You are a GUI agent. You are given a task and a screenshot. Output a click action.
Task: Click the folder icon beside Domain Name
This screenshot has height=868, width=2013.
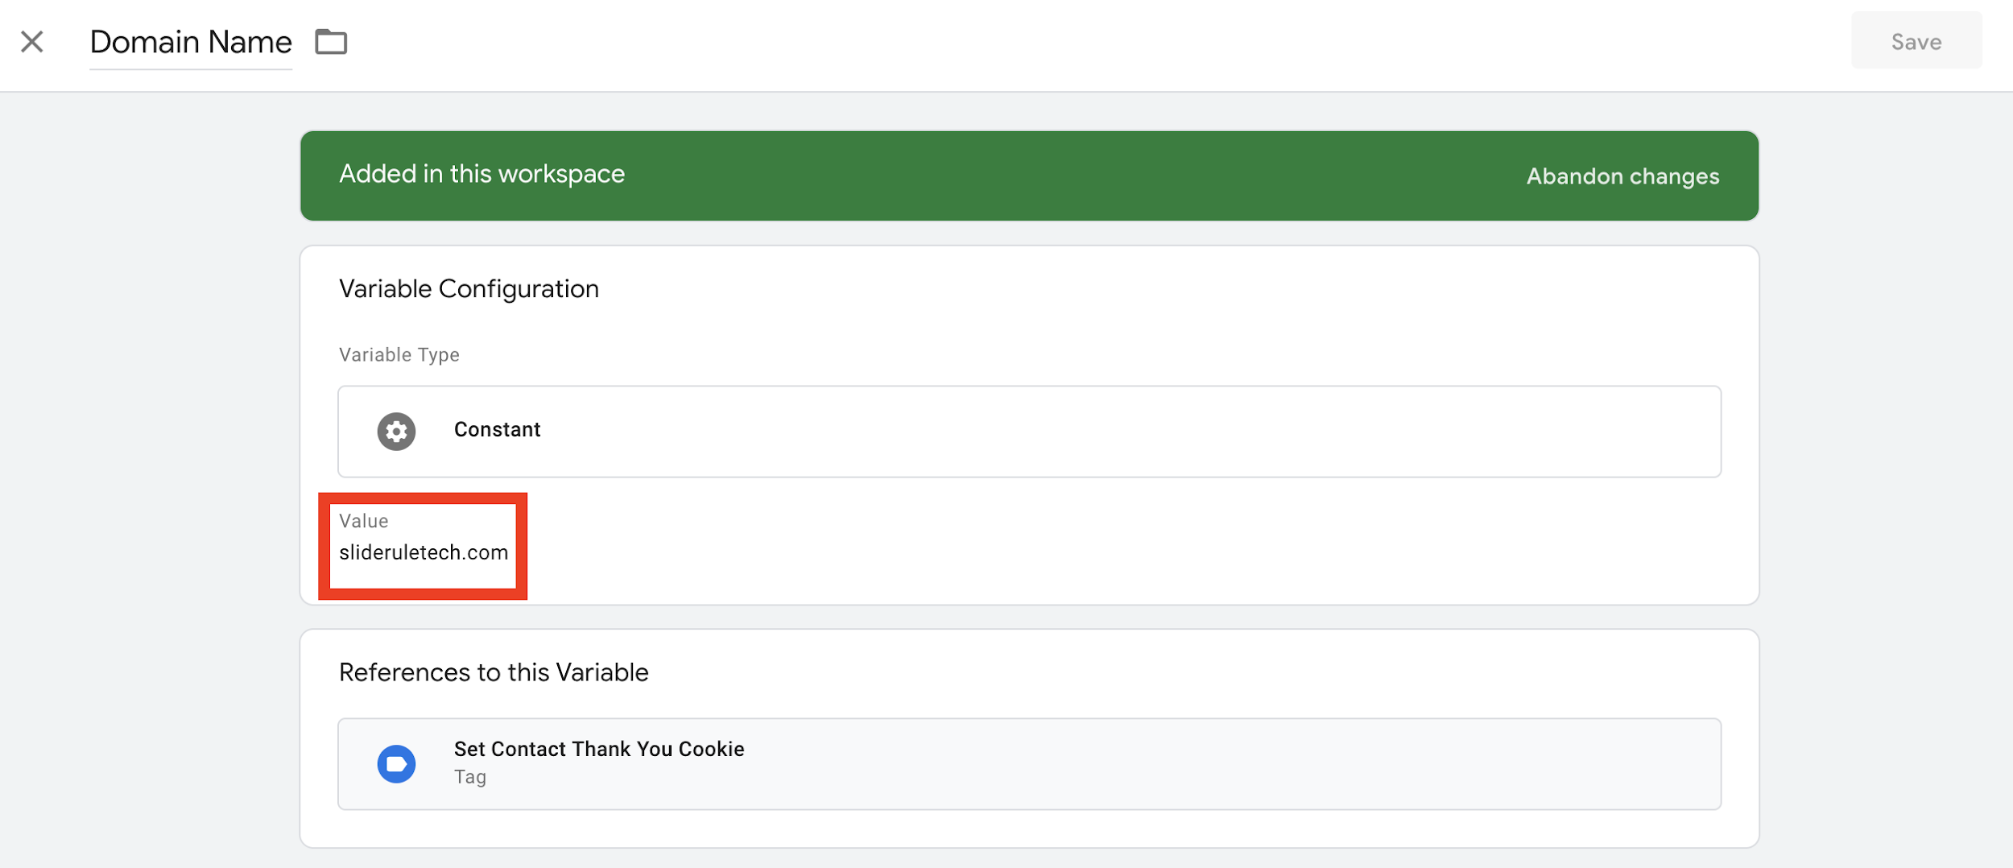click(330, 42)
